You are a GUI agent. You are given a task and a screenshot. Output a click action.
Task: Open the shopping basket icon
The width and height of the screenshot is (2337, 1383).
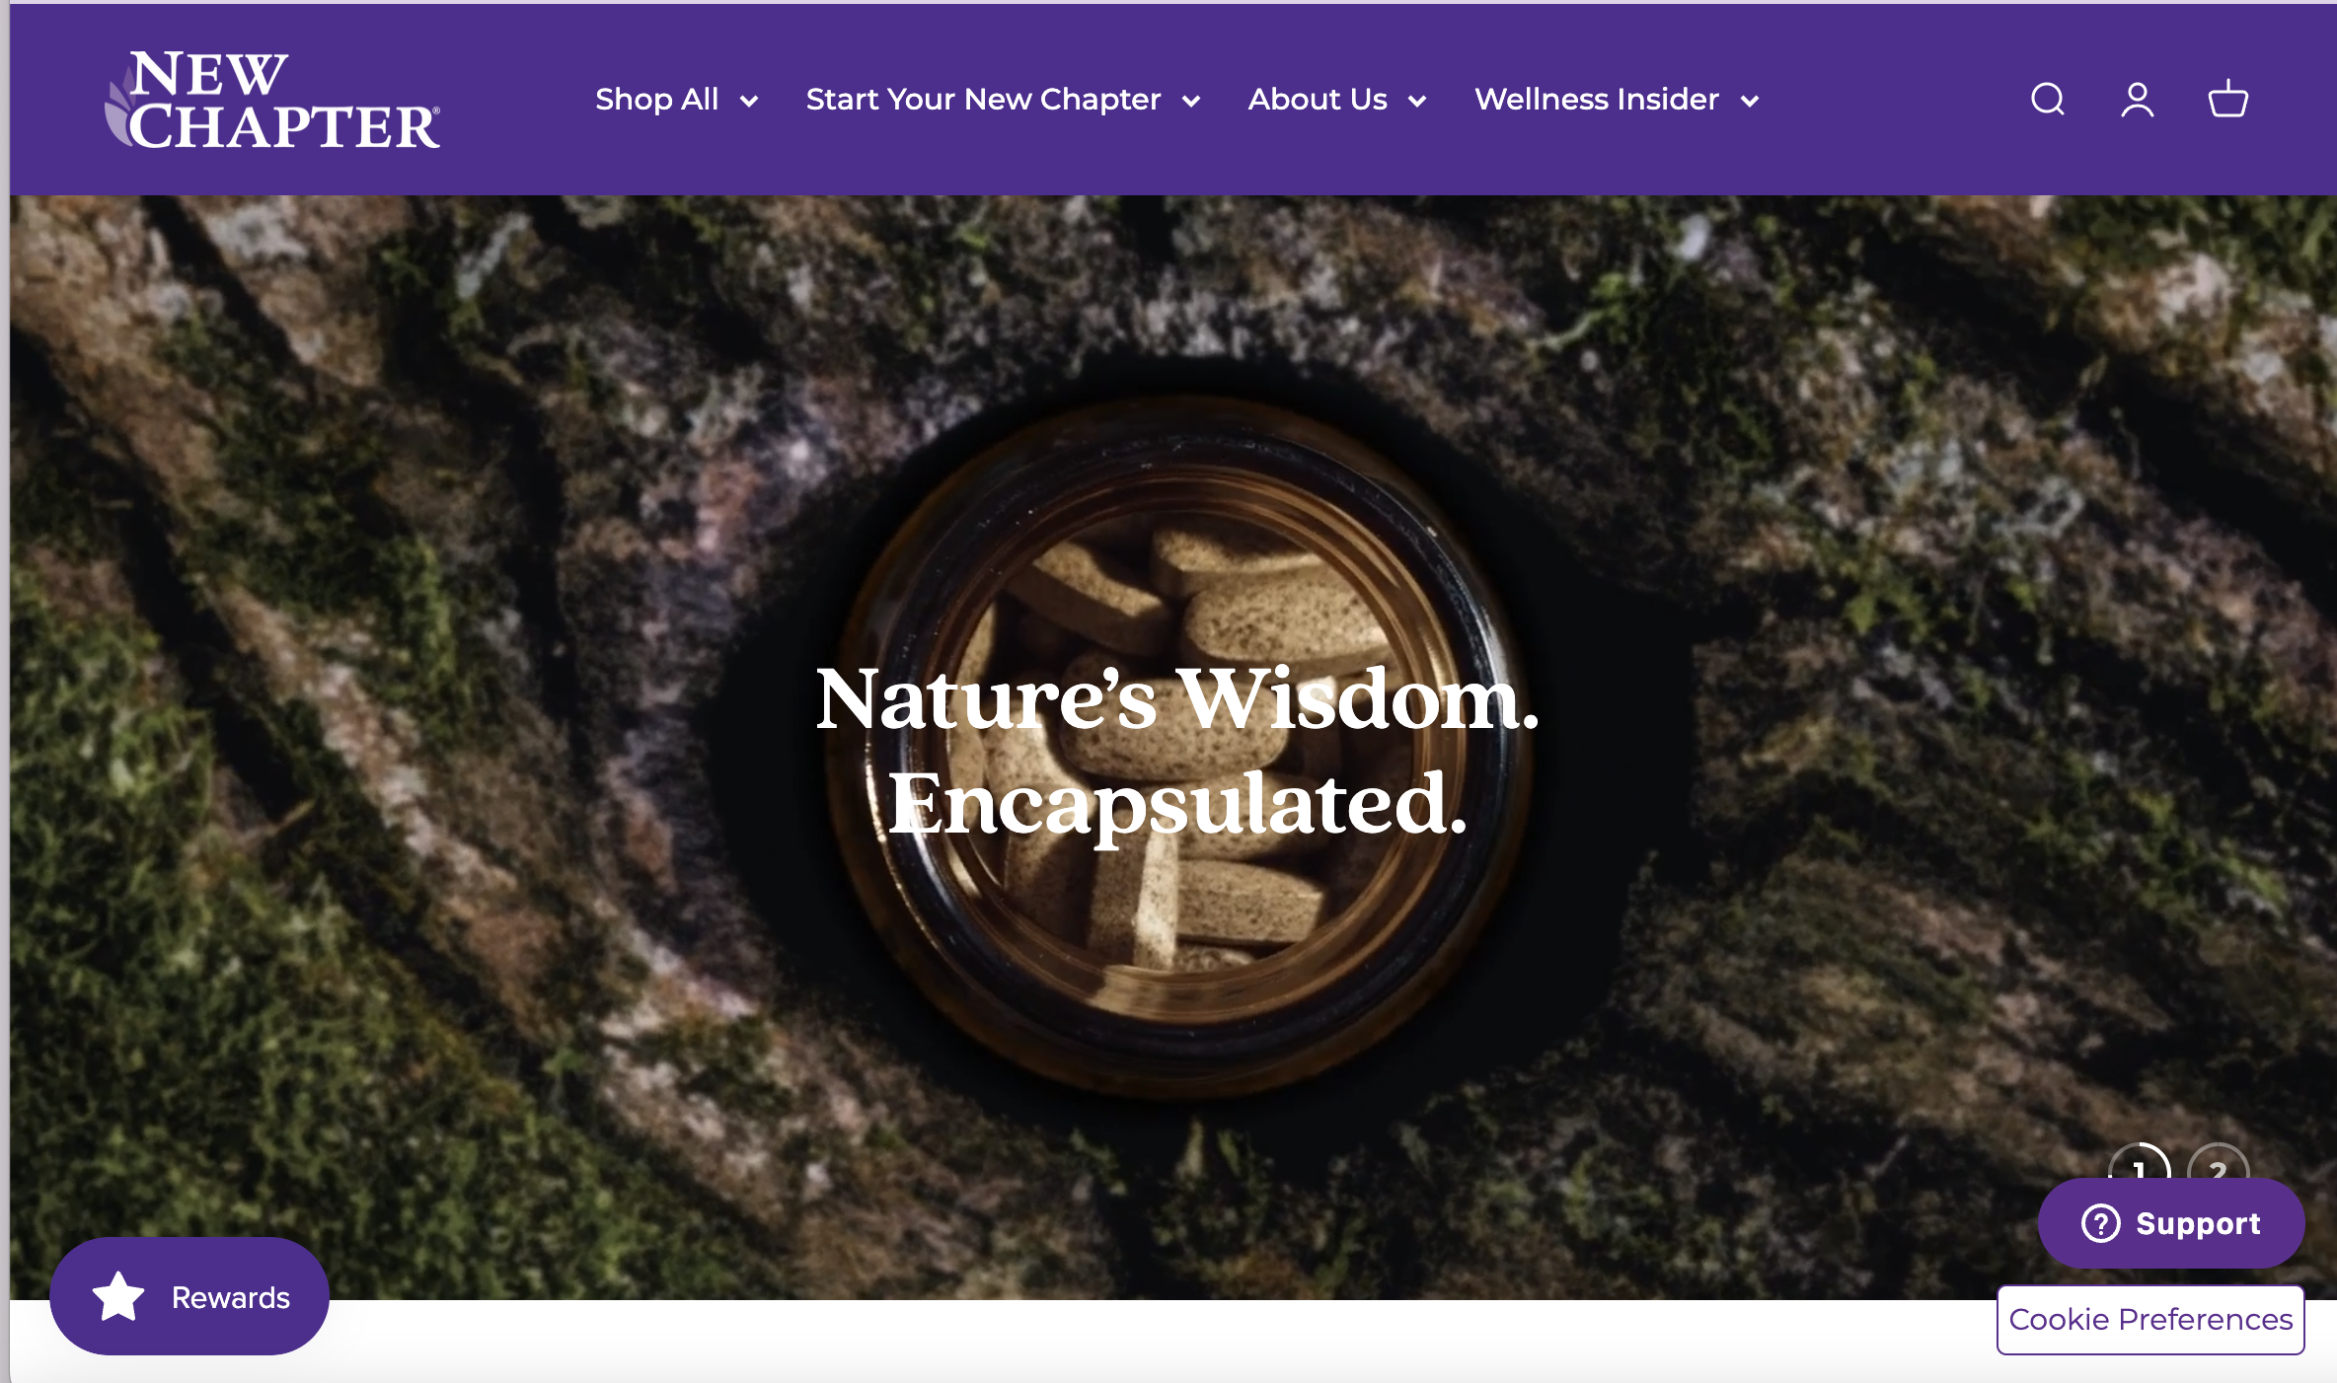coord(2227,99)
